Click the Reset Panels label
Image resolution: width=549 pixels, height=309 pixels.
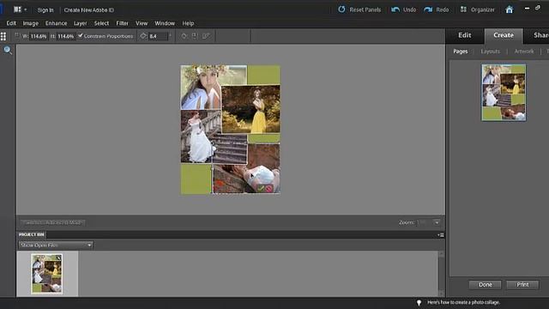point(365,9)
